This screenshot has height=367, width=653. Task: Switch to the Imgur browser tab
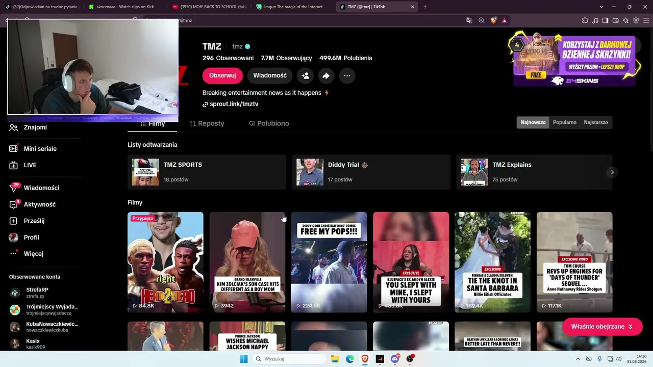(x=293, y=7)
